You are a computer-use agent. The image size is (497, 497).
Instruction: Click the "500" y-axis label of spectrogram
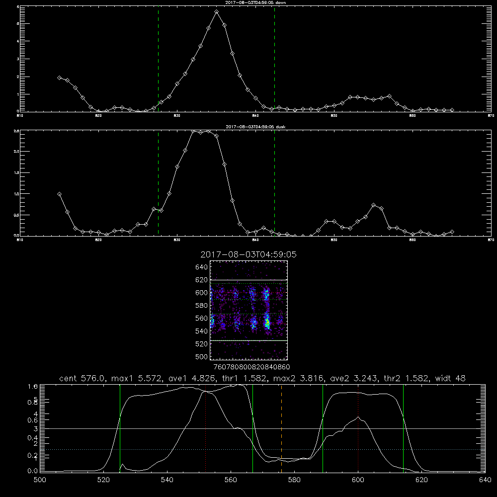202,356
